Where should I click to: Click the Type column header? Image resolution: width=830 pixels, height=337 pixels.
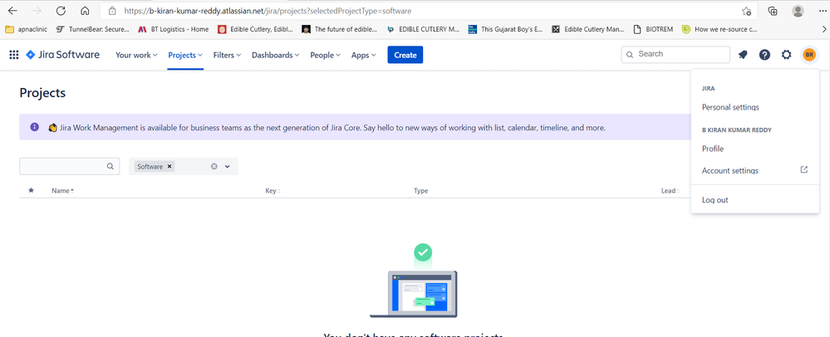(x=421, y=190)
